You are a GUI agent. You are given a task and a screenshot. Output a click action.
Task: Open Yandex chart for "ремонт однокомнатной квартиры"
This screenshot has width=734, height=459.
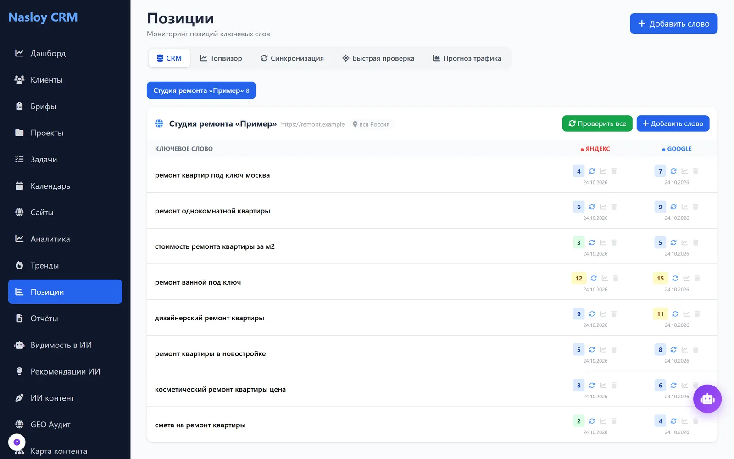603,207
